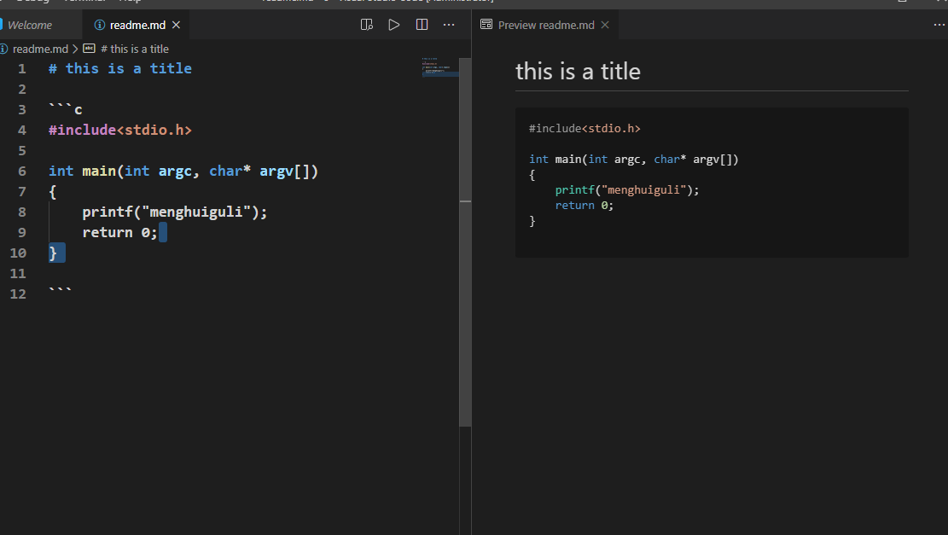Select the readme.md editor tab
Screen dimensions: 948x535
[137, 25]
